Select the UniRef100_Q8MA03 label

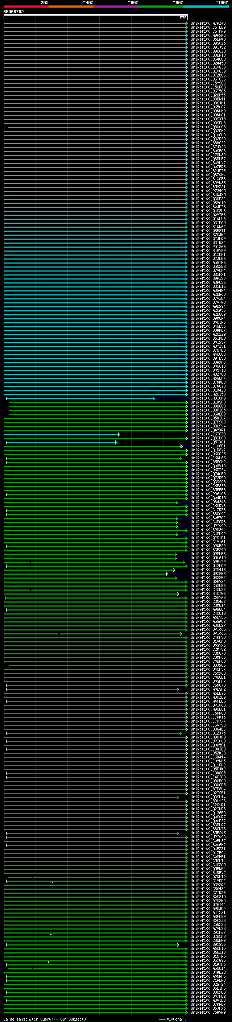coord(208,127)
